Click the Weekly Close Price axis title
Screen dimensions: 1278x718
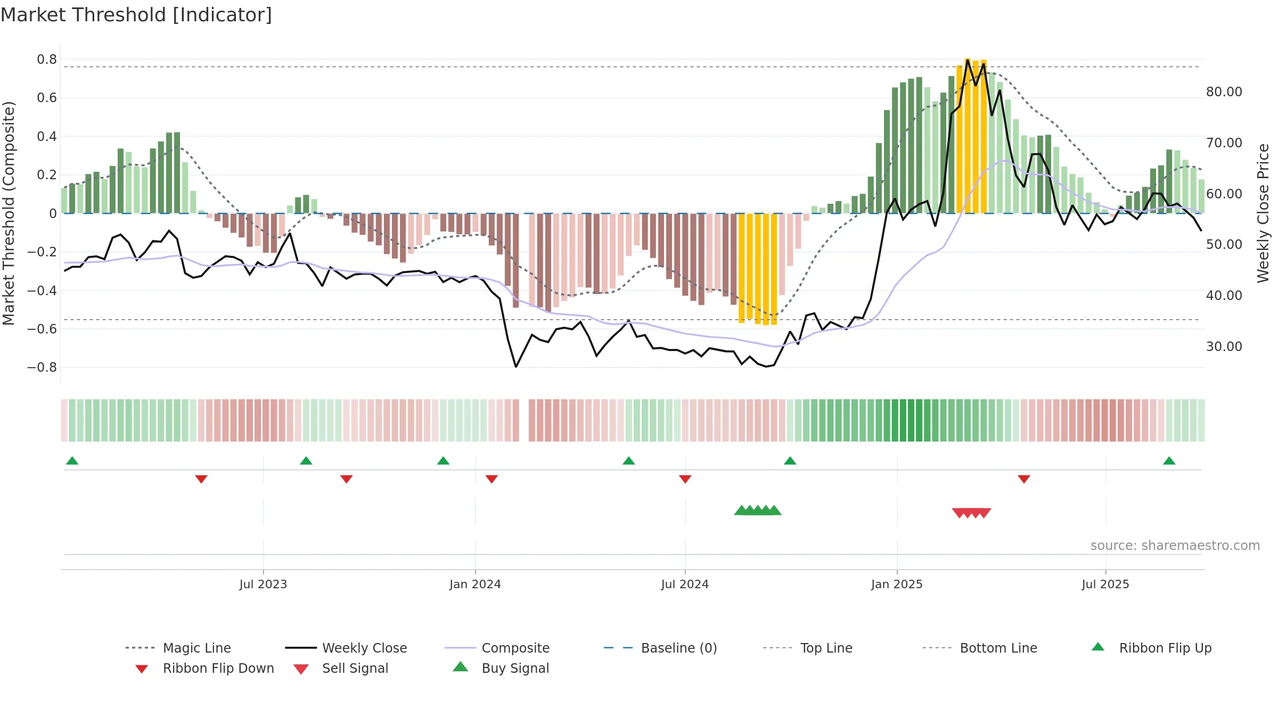pyautogui.click(x=1263, y=213)
